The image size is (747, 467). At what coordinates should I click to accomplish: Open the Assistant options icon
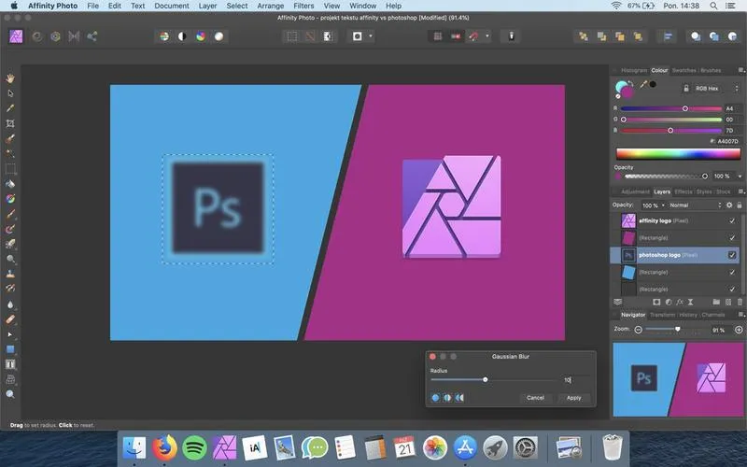pyautogui.click(x=511, y=36)
